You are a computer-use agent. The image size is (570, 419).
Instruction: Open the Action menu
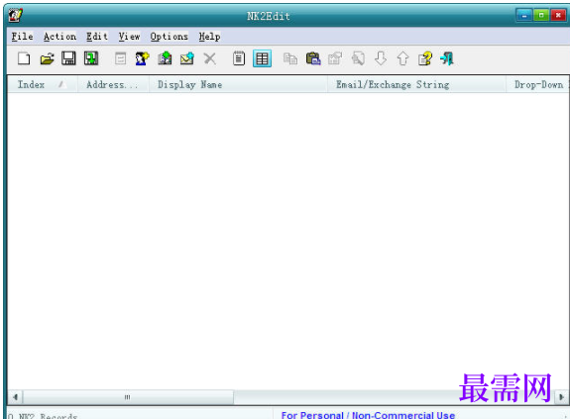coord(60,37)
